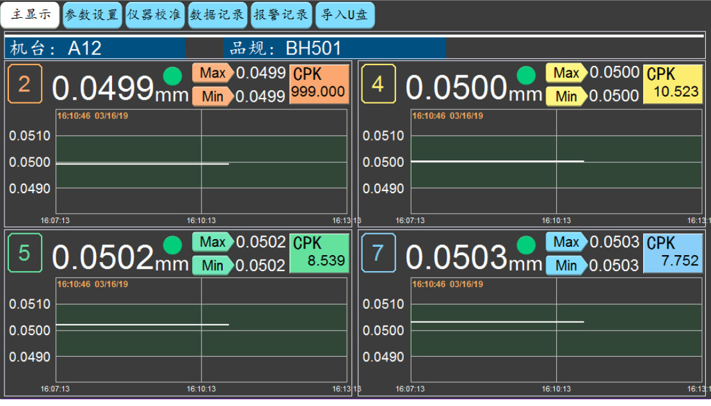Click channel 2 green status indicator

172,76
